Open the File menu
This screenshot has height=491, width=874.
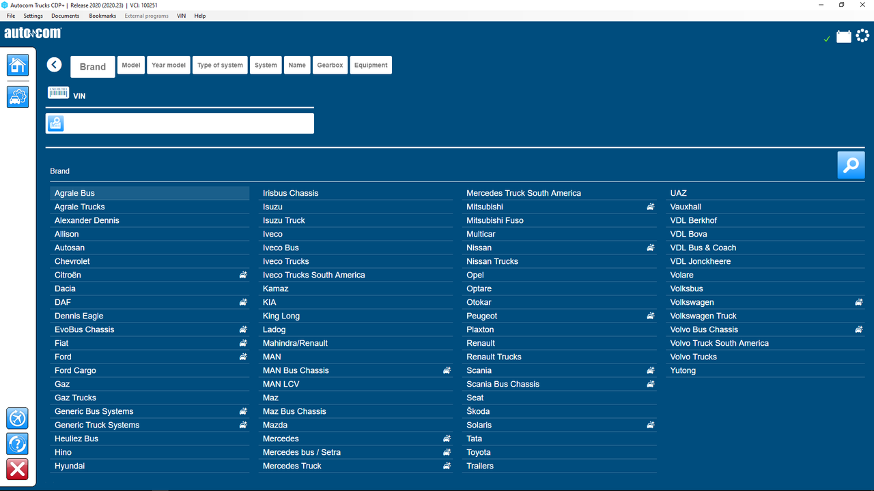(x=11, y=16)
